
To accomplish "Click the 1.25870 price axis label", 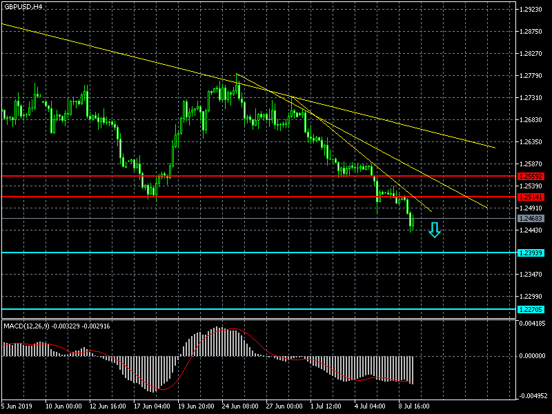I will [531, 164].
